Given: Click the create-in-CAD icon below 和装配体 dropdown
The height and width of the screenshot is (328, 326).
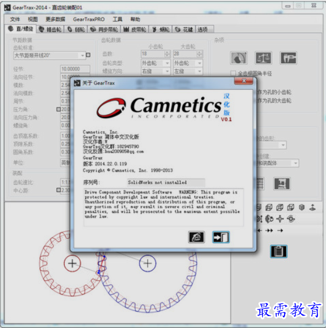Looking at the screenshot, I should (x=282, y=183).
